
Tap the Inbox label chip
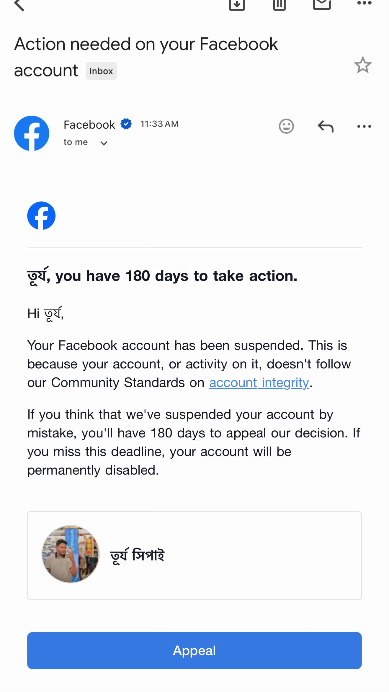pyautogui.click(x=101, y=71)
